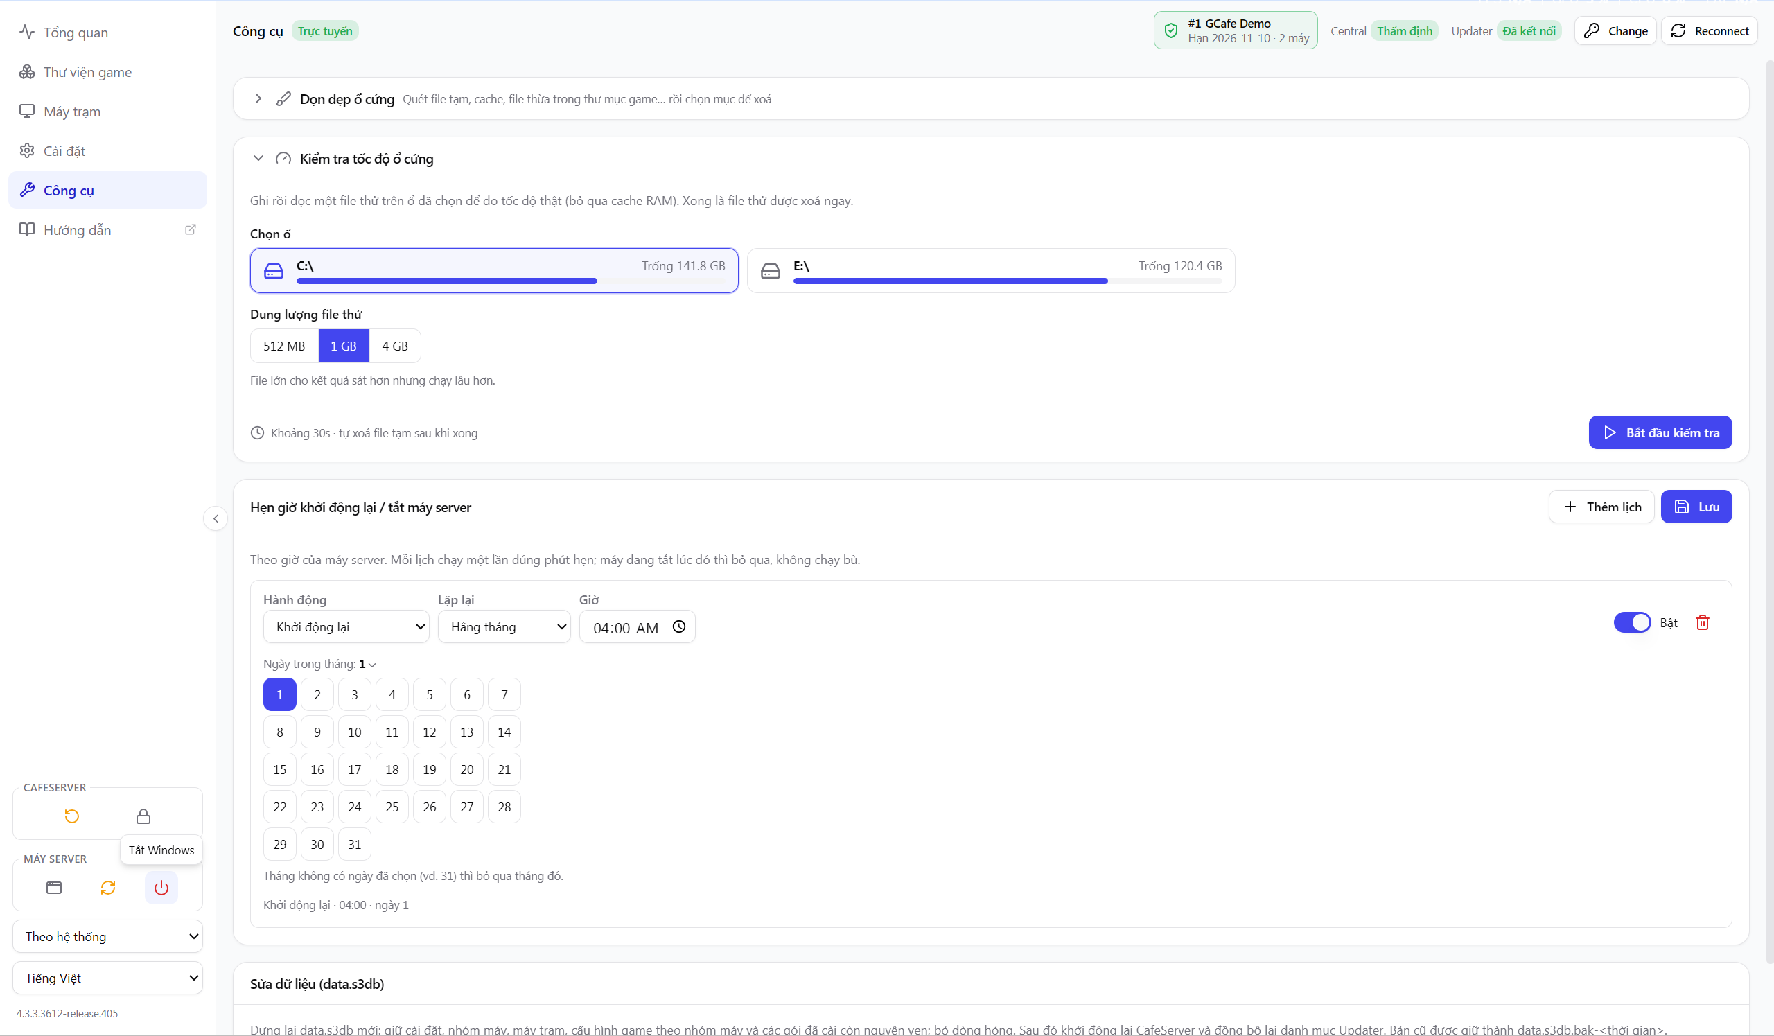Viewport: 1774px width, 1036px height.
Task: Click the 04:00 AM time input field
Action: tap(637, 626)
